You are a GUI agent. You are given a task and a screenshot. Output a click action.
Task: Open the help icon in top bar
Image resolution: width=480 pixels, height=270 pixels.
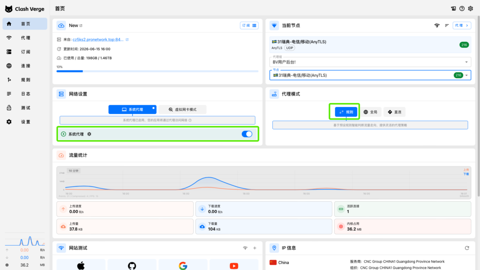[x=462, y=8]
